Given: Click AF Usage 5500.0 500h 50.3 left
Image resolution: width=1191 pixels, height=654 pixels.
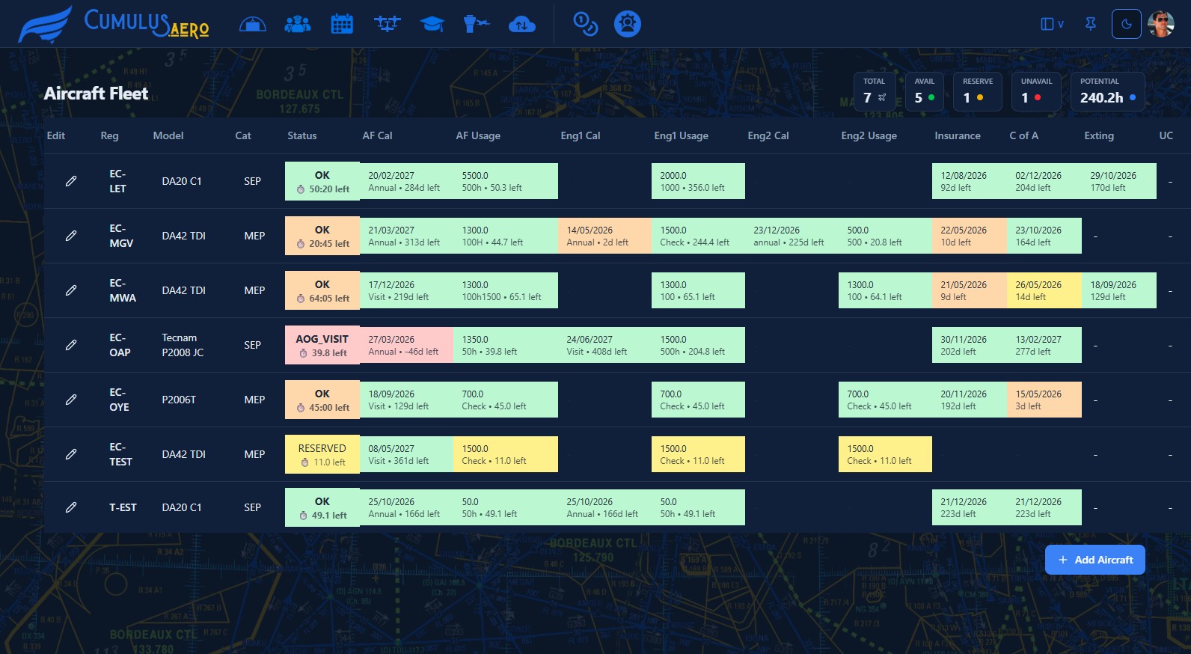Looking at the screenshot, I should click(x=506, y=181).
